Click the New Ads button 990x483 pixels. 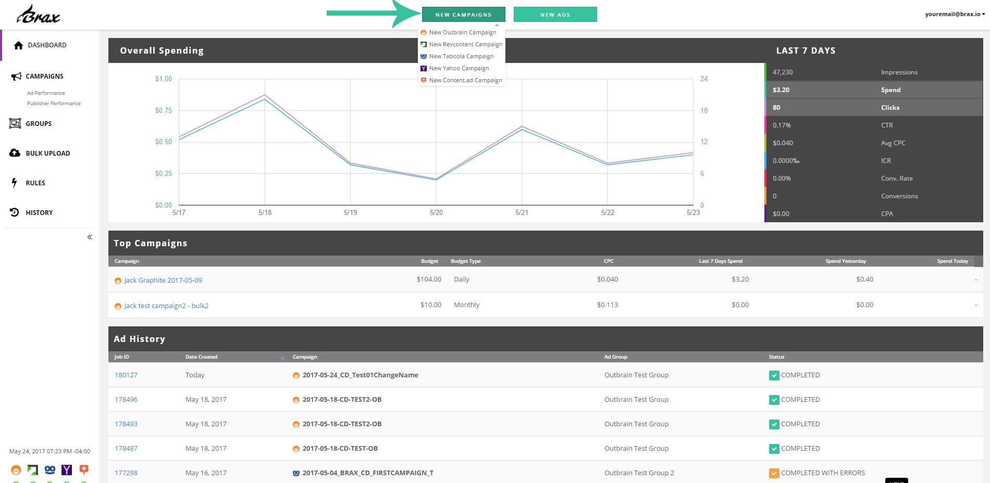[x=555, y=15]
